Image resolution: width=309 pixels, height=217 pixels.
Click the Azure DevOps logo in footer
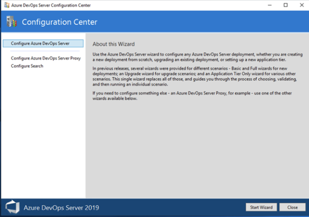(12, 207)
